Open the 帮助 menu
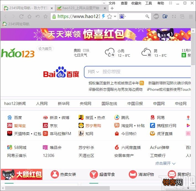This screenshot has width=196, height=191. click(161, 3)
